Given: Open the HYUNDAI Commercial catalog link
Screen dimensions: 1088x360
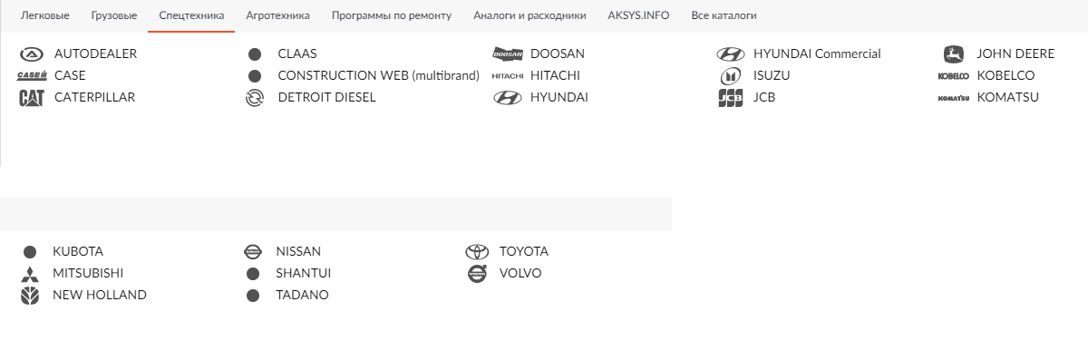Looking at the screenshot, I should (817, 54).
